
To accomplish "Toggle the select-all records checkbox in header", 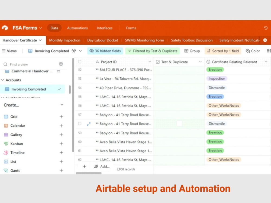I will [80, 62].
